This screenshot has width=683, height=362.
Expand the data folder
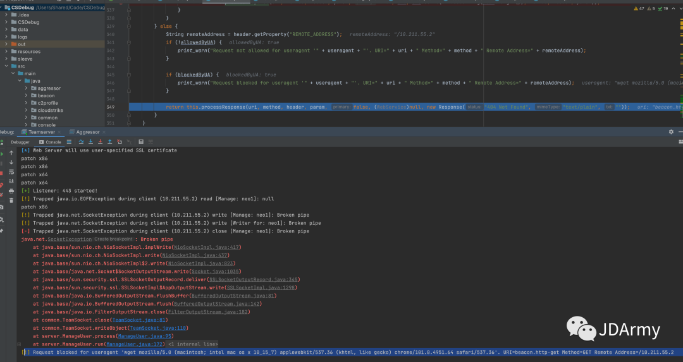[6, 30]
